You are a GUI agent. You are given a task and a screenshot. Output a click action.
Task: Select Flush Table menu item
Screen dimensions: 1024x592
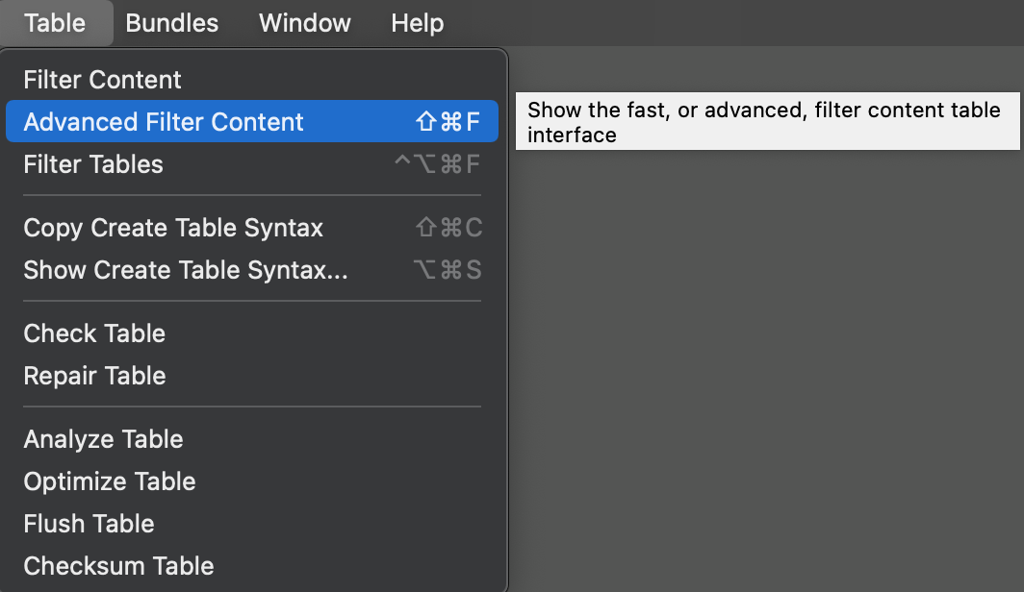(x=89, y=524)
